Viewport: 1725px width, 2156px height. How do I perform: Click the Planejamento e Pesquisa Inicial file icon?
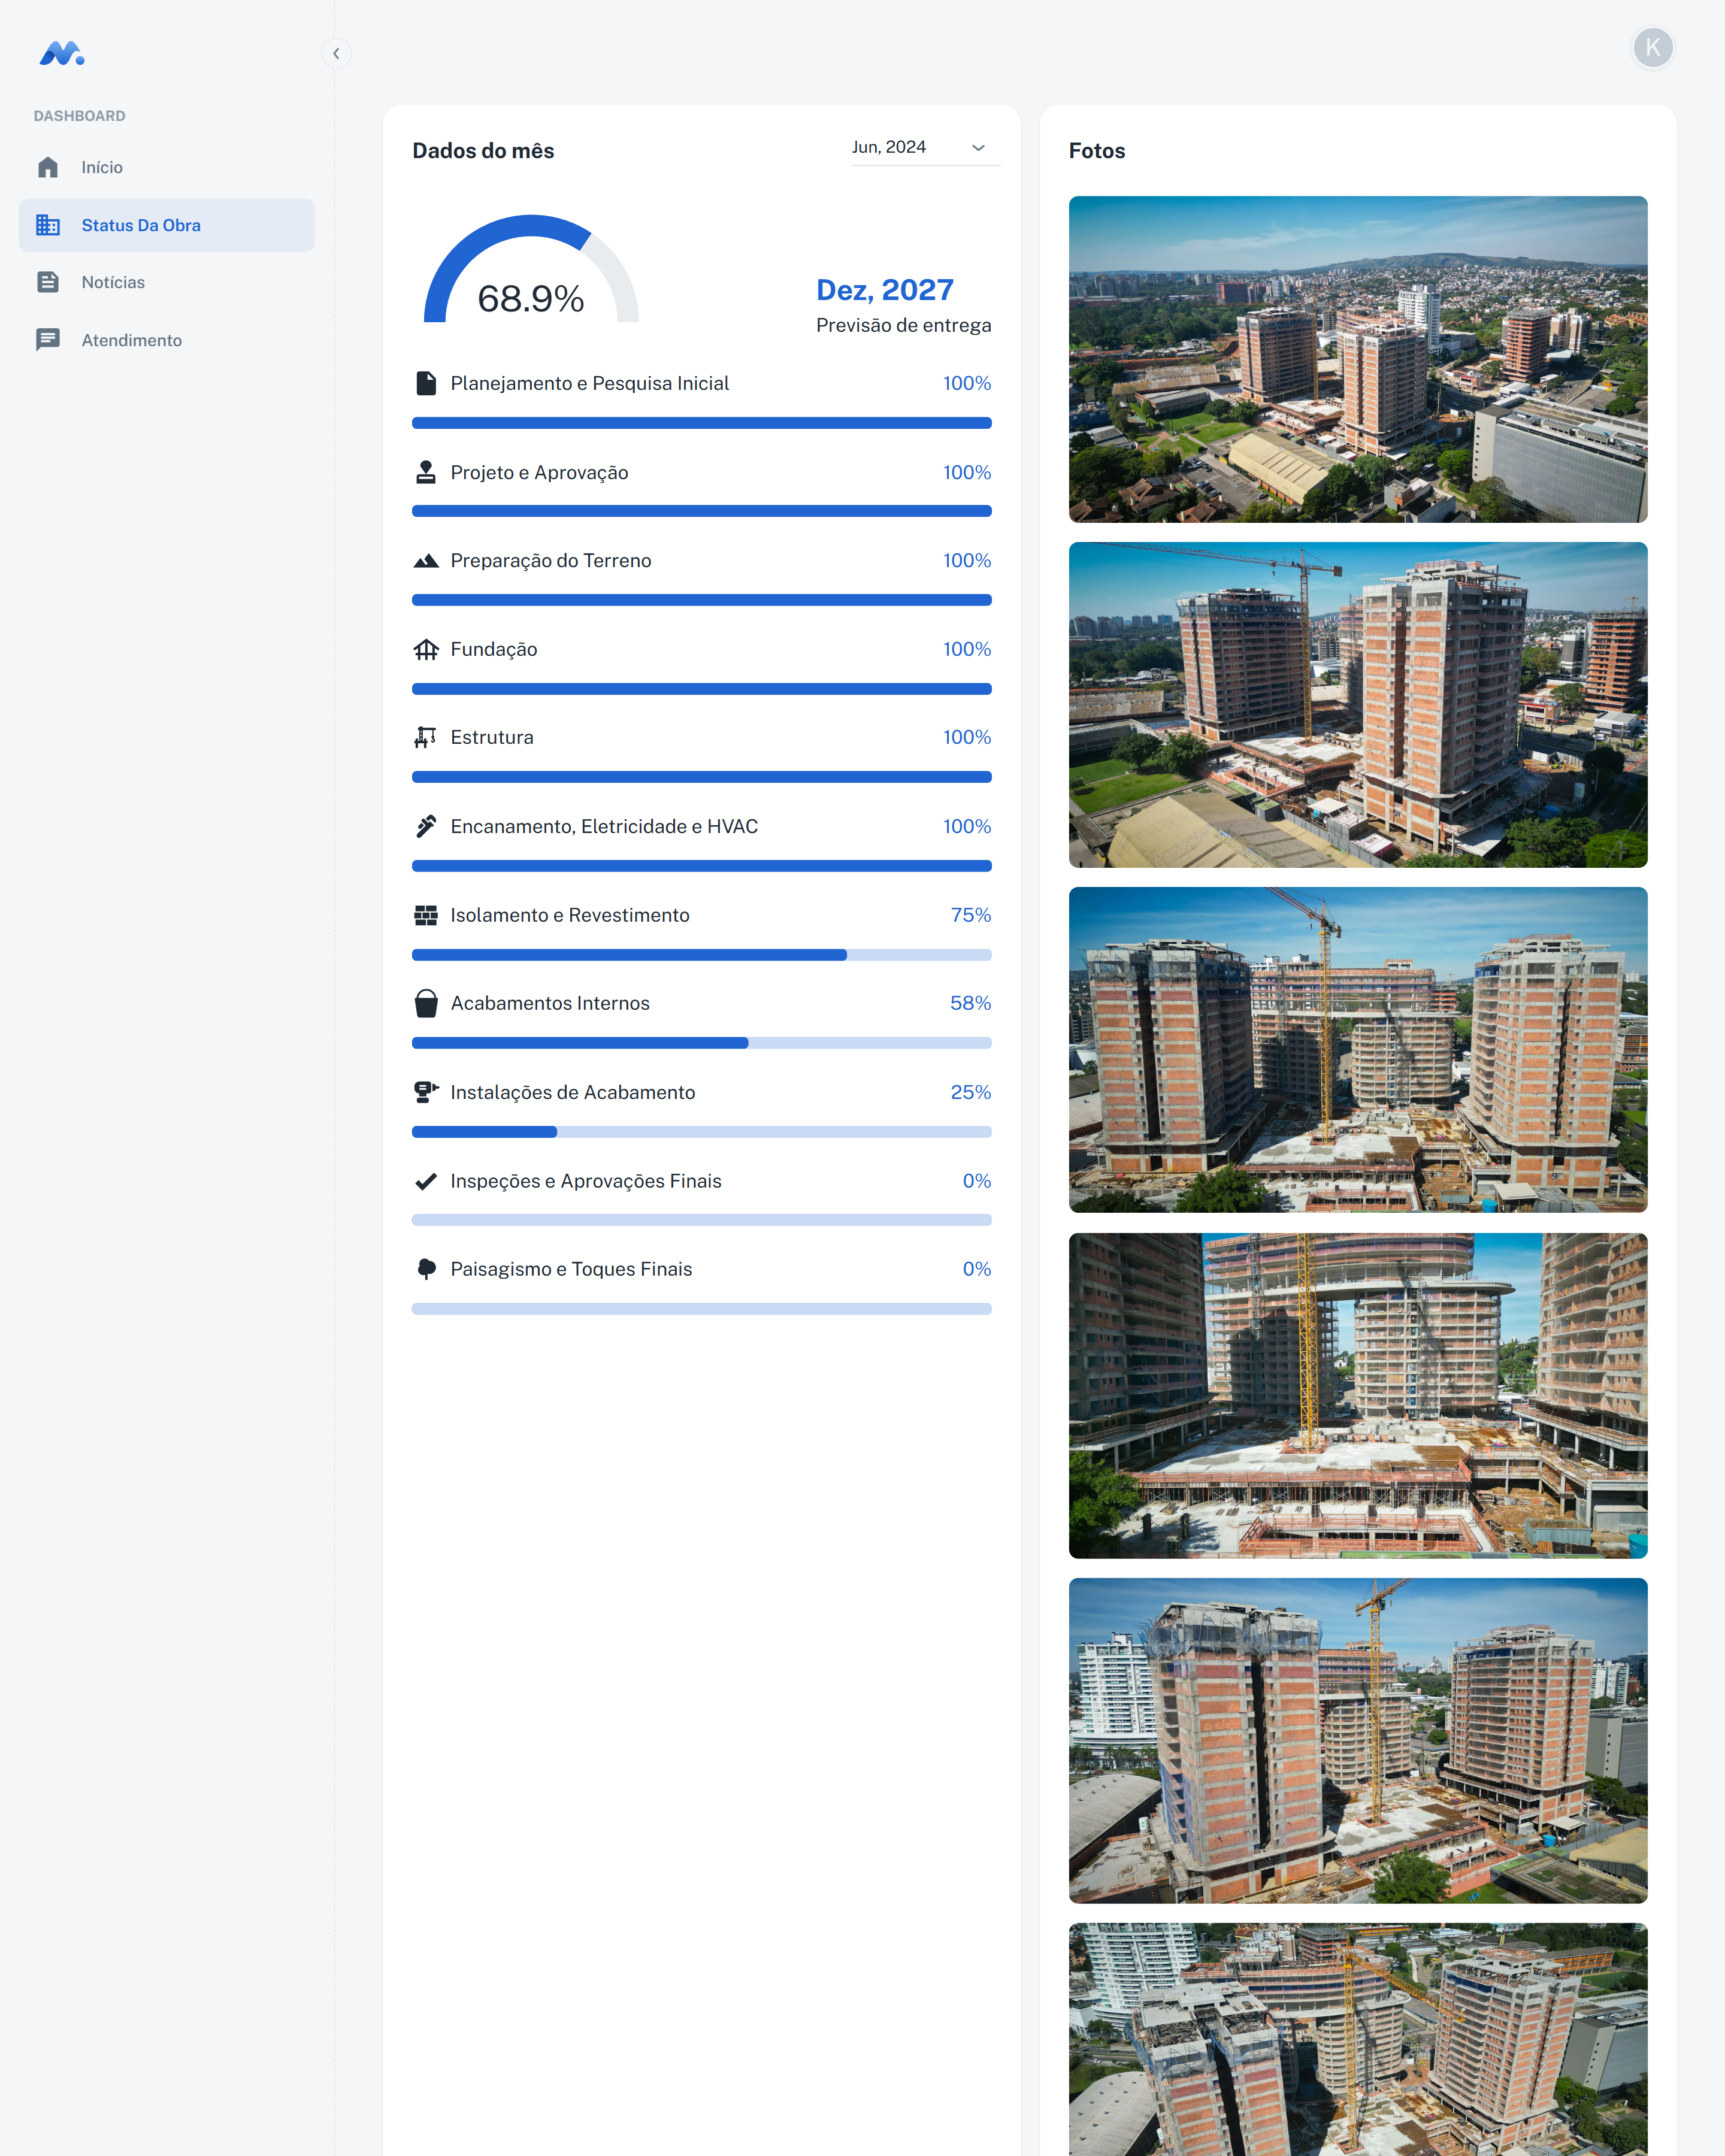point(426,383)
